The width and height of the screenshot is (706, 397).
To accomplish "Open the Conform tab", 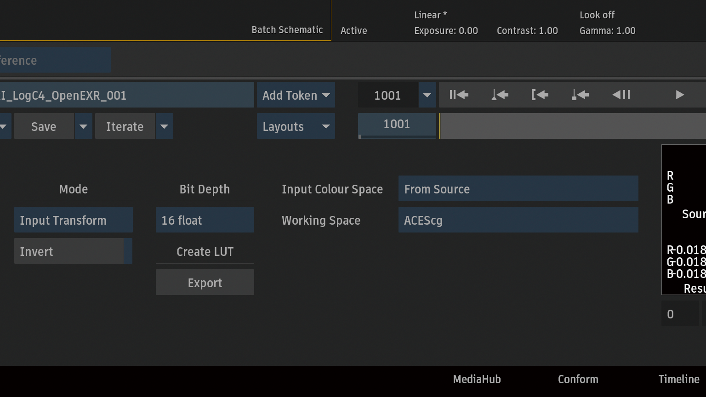I will tap(578, 379).
